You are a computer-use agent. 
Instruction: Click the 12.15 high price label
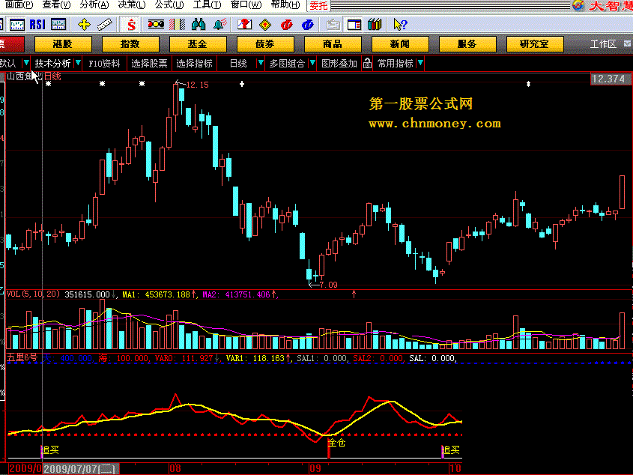(198, 85)
